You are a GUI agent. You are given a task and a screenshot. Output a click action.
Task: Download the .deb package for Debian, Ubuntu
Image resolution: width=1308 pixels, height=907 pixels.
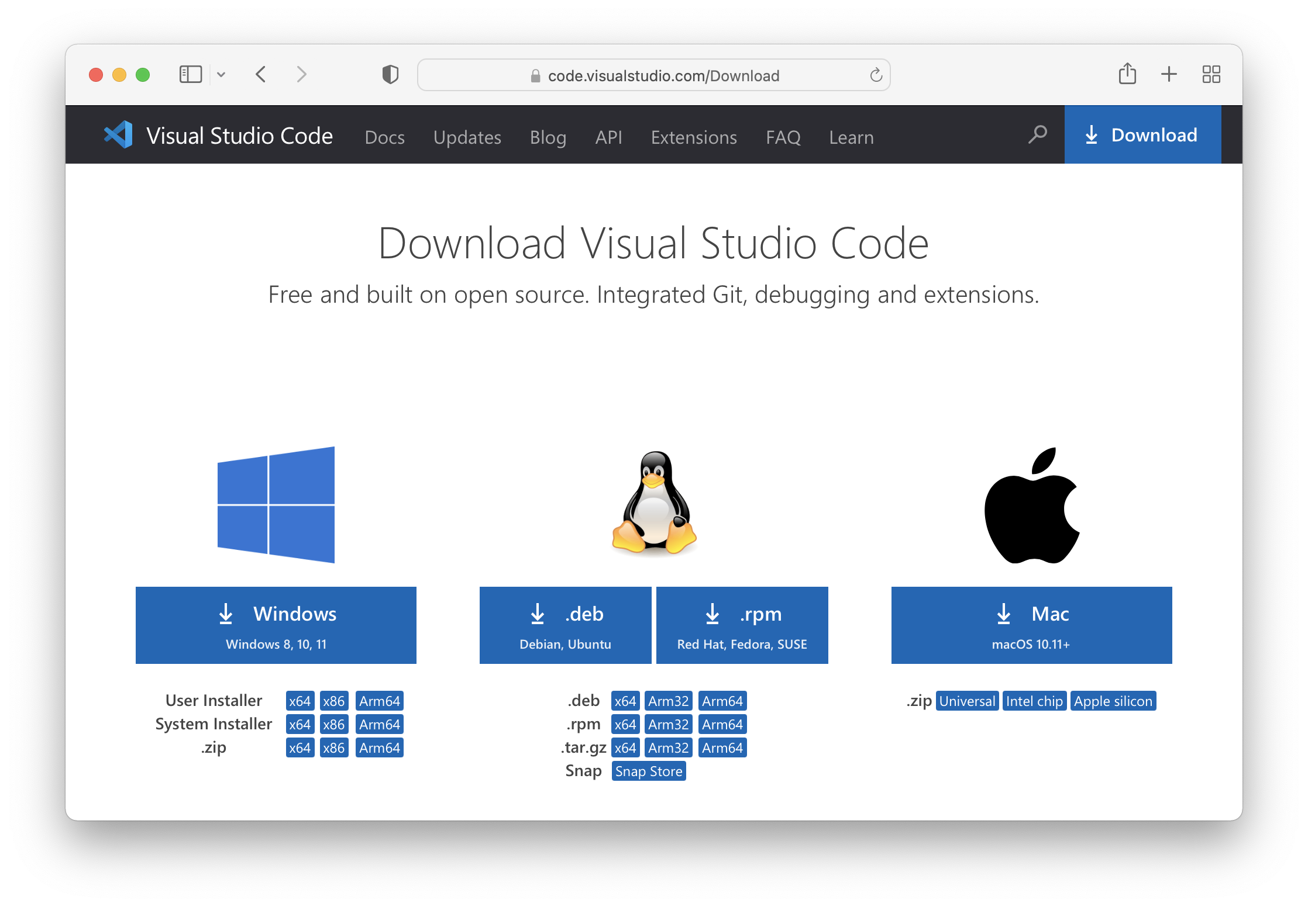(564, 625)
